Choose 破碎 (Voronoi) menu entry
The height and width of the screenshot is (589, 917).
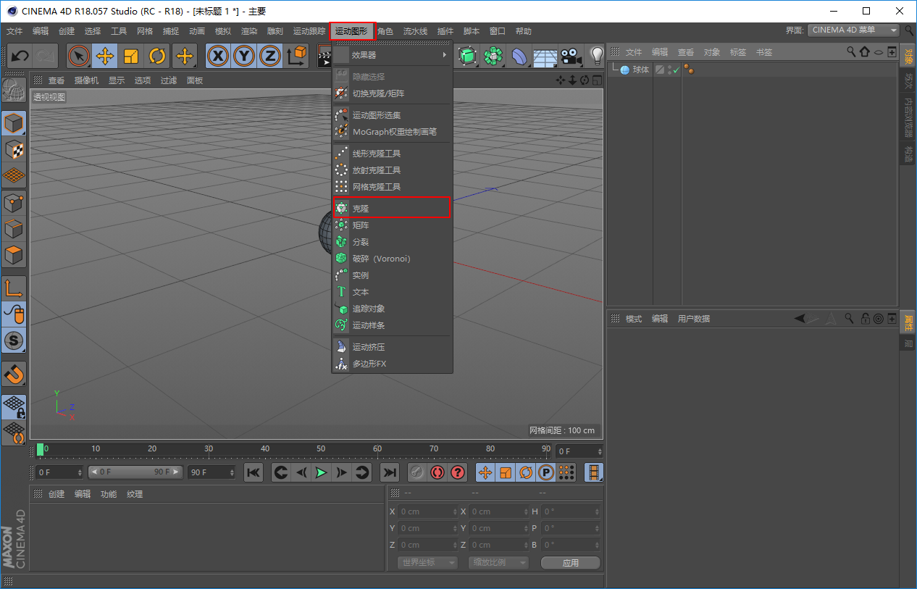[x=392, y=259]
